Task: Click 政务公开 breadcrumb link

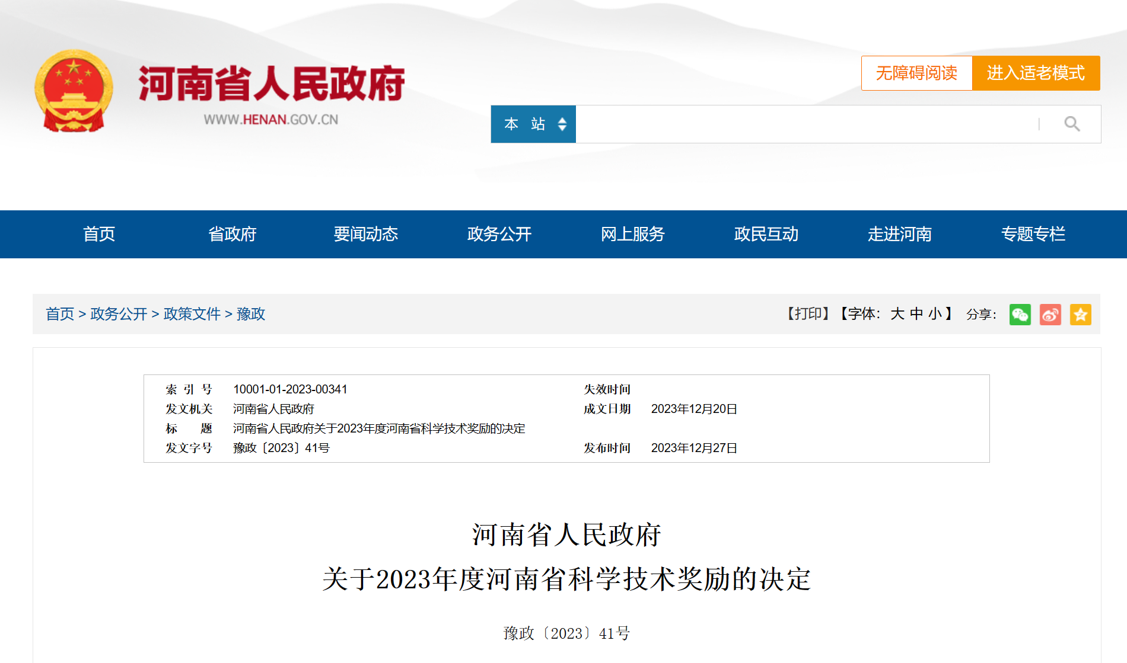Action: [119, 314]
